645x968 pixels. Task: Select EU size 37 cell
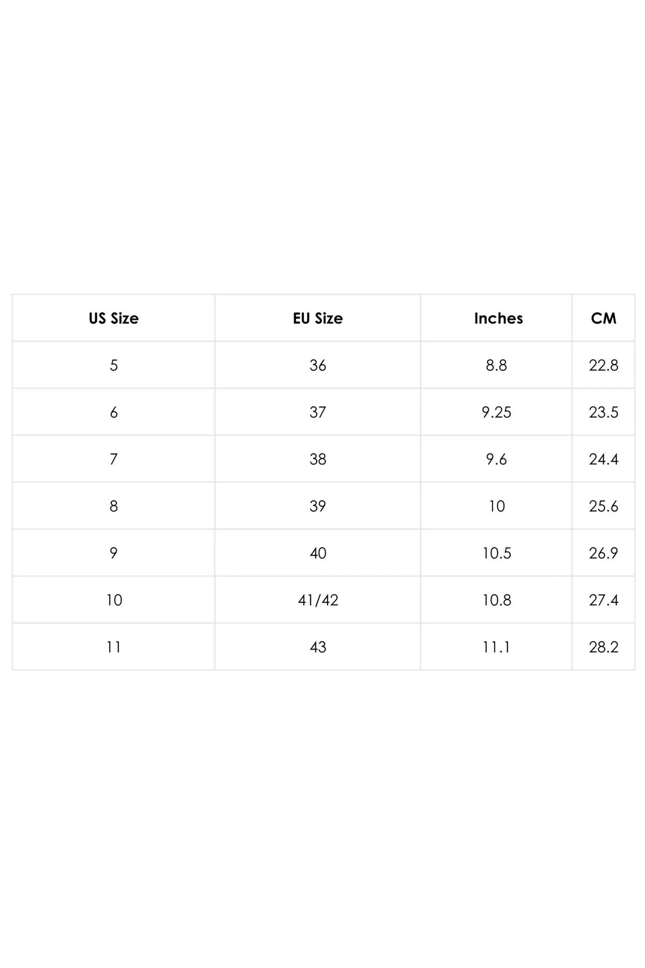[318, 412]
